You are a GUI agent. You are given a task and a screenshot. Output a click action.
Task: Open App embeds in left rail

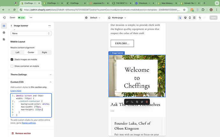[4, 39]
